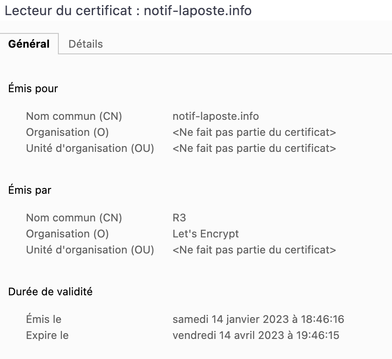
Task: Click the Durée de validité heading
Action: [50, 291]
